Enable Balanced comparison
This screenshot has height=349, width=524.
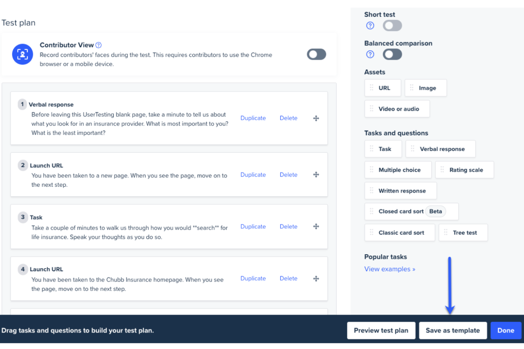click(x=392, y=54)
